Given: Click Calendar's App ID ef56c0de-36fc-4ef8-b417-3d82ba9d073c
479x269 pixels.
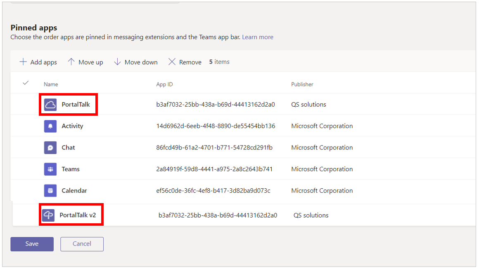Looking at the screenshot, I should 213,191.
